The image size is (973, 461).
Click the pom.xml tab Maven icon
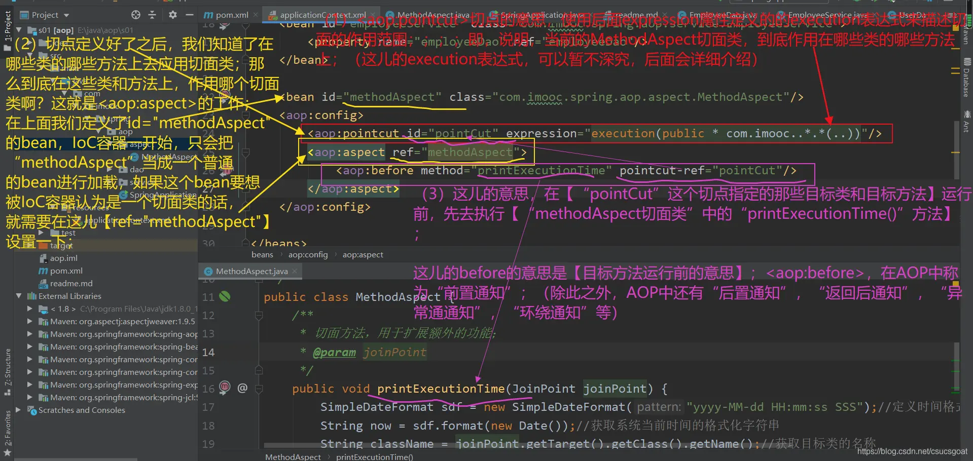pyautogui.click(x=208, y=15)
